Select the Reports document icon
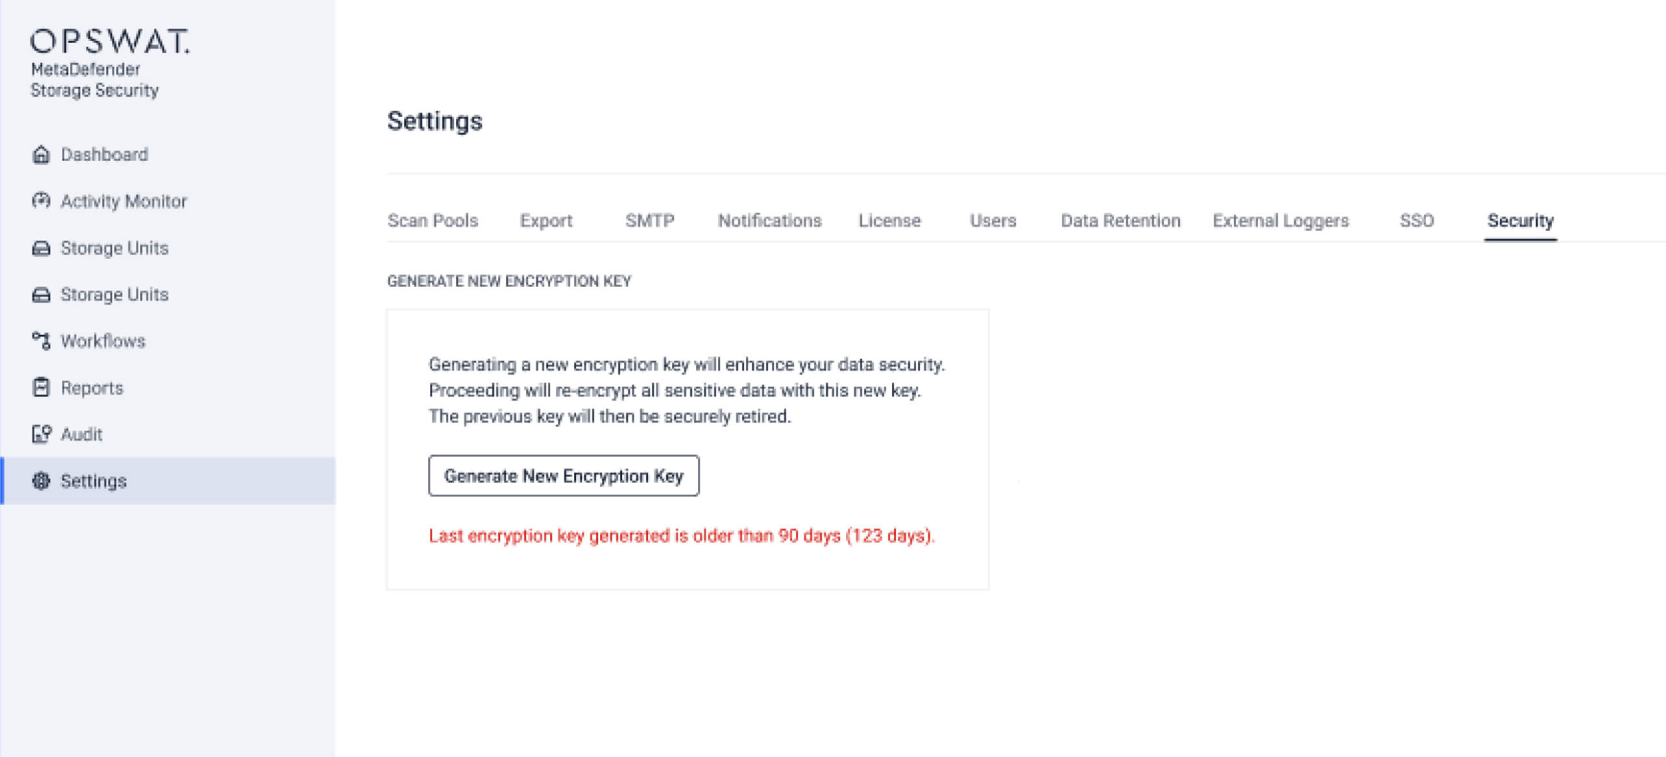The image size is (1666, 757). click(x=42, y=387)
